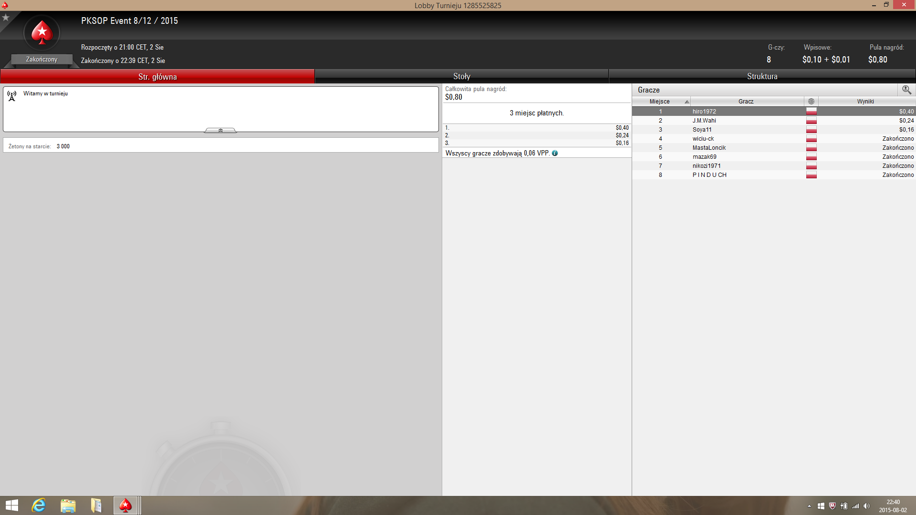
Task: Click the network signal tray icon
Action: (855, 506)
